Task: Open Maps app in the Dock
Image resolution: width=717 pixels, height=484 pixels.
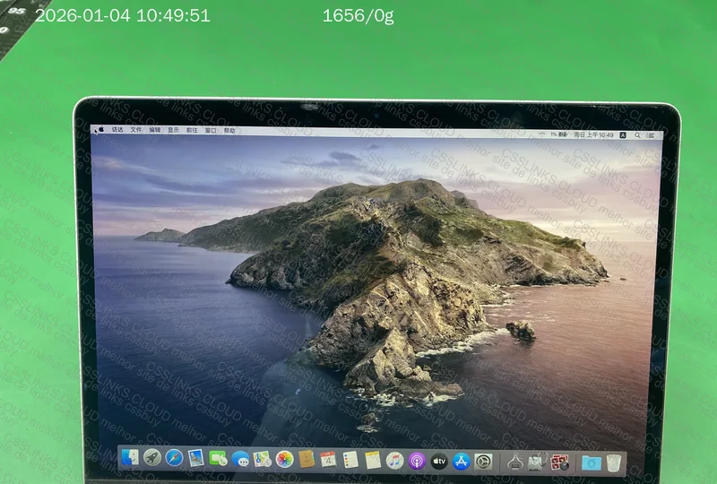Action: (263, 459)
